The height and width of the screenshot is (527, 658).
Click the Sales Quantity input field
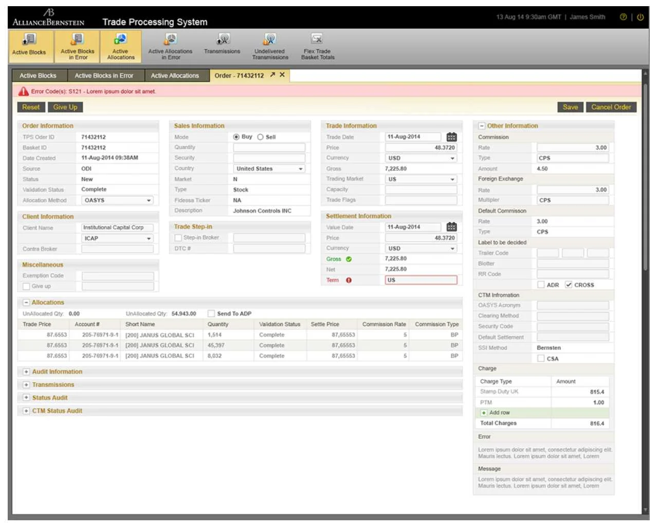click(x=269, y=148)
